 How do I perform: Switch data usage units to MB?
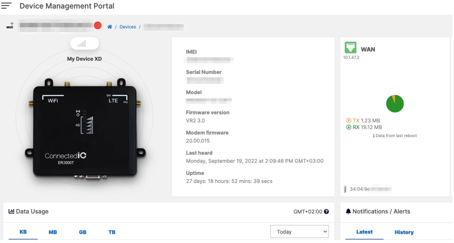click(x=53, y=232)
